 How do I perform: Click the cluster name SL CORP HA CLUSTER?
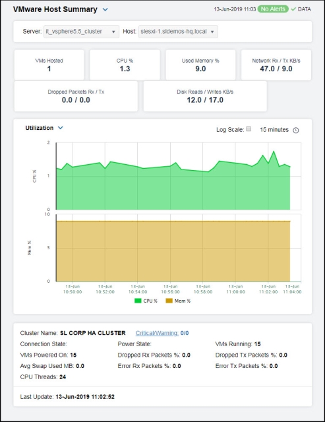click(x=93, y=333)
